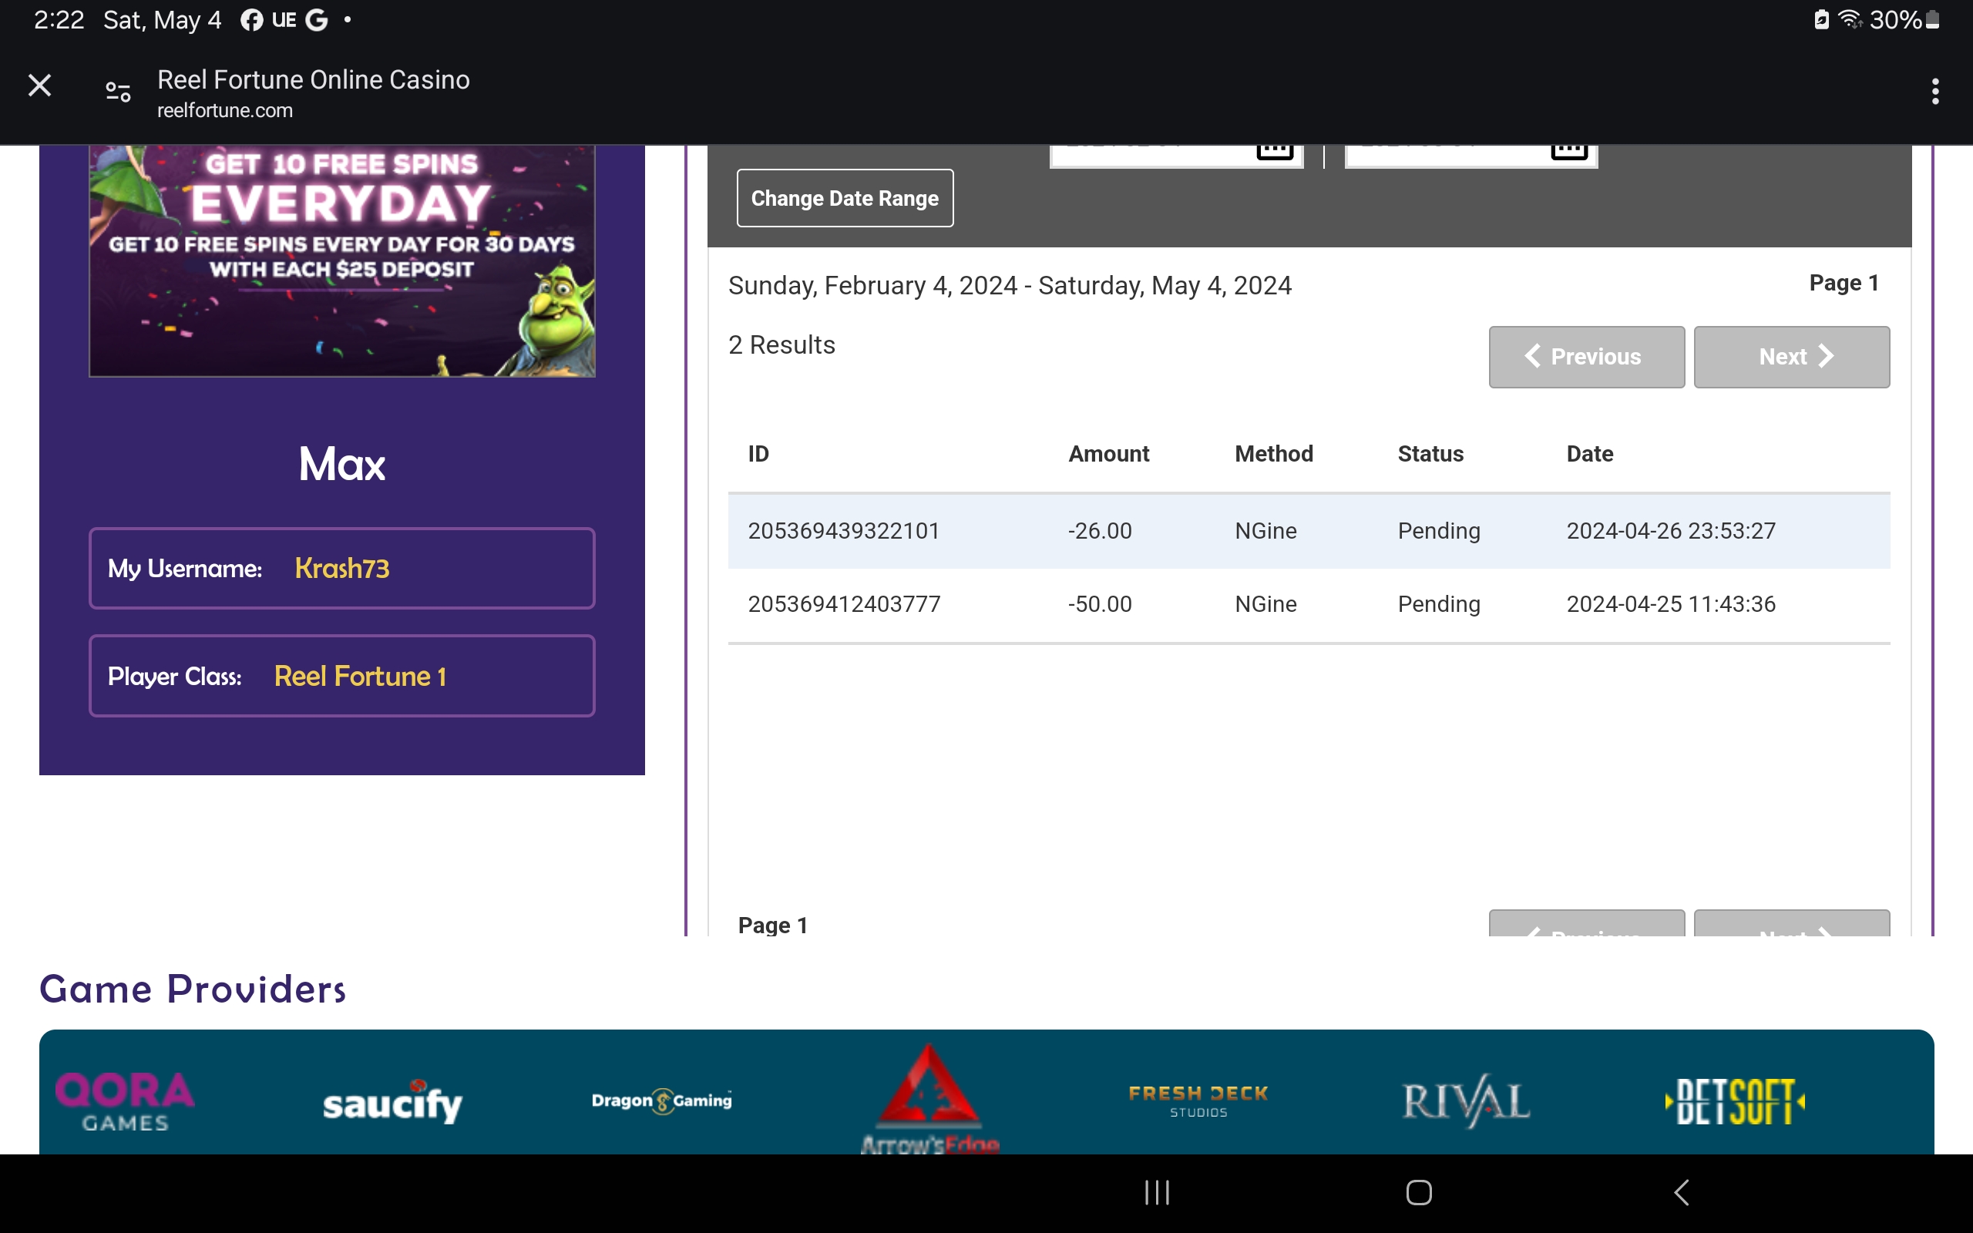
Task: Open the Arrow's Edge provider logo
Action: tap(930, 1099)
